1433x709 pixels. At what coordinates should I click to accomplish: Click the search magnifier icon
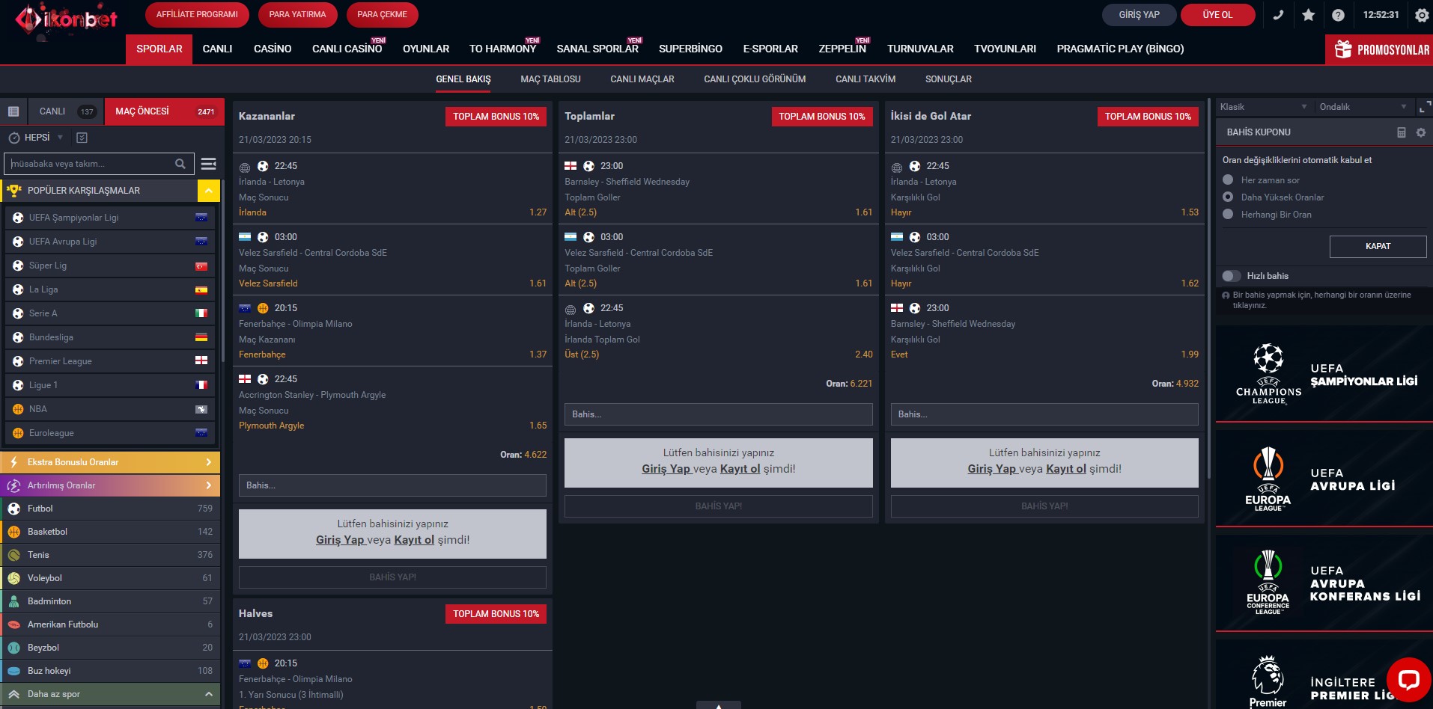coord(180,164)
